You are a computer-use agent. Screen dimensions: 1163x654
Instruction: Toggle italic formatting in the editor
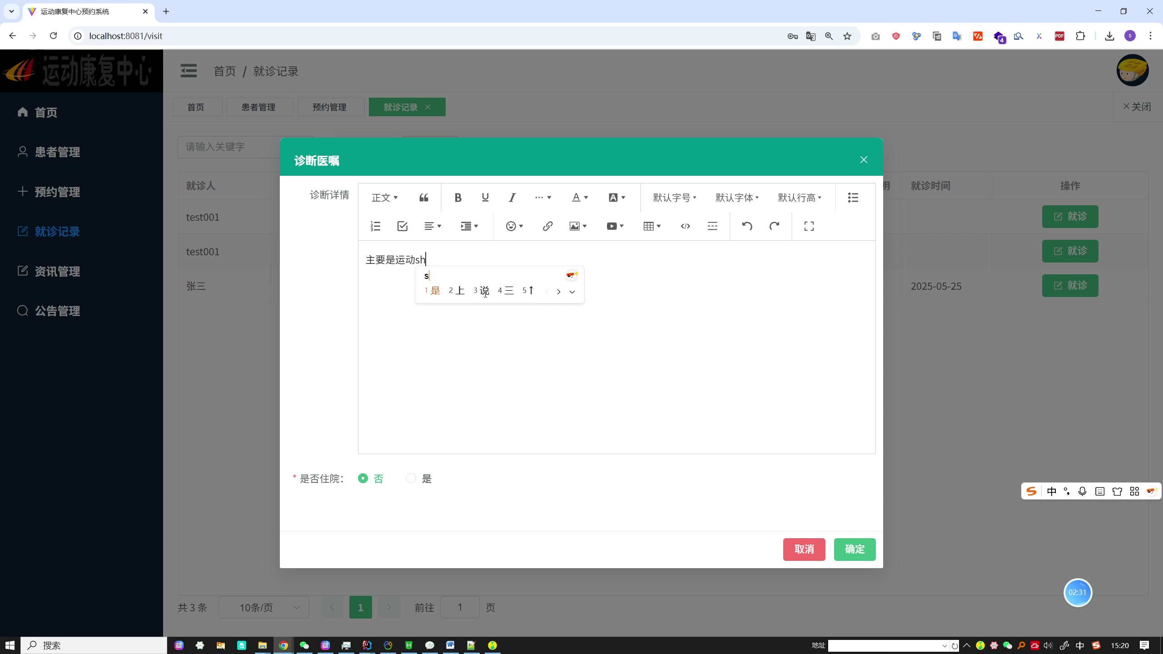pos(512,198)
